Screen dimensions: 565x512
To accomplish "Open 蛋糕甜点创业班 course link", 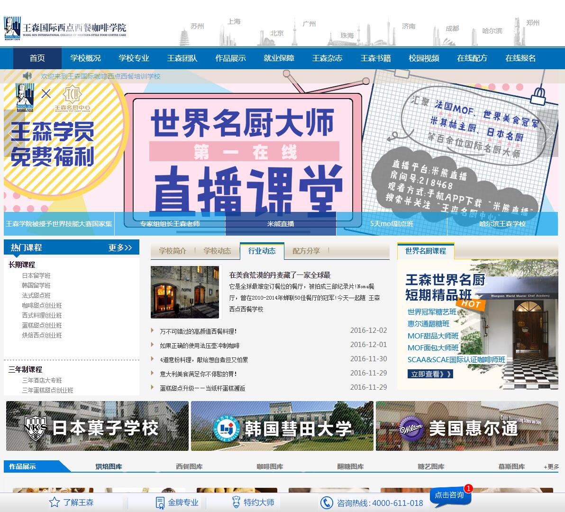I will coord(42,325).
